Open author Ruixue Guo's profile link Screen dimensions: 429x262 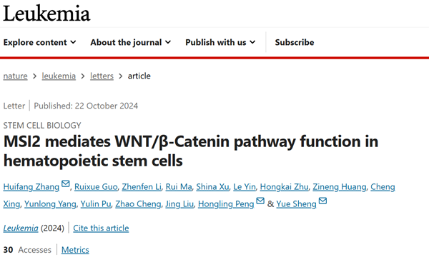(x=96, y=187)
